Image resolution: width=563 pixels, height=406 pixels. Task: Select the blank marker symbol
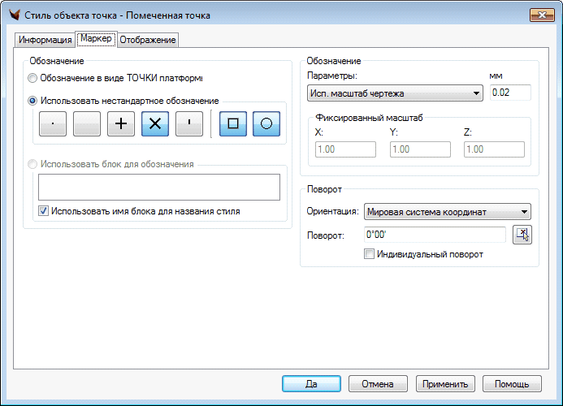tap(87, 123)
